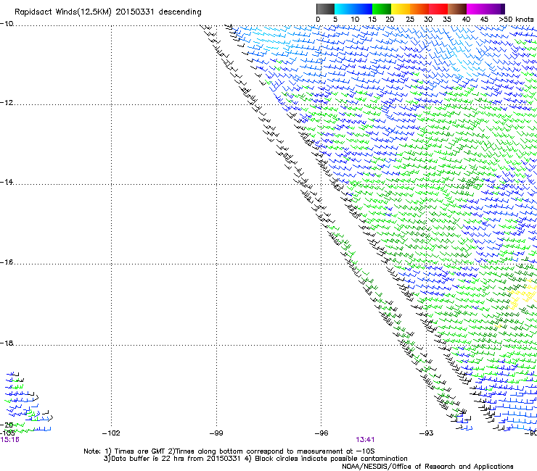Click the small wind barb patch near -105 longitude
The image size is (537, 471).
28,402
